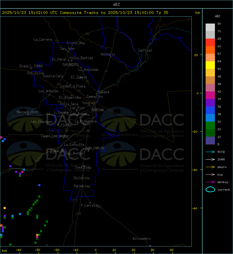Image resolution: width=233 pixels, height=254 pixels.
Task: Click the Los_Chacayes place label
Action: tap(42, 122)
